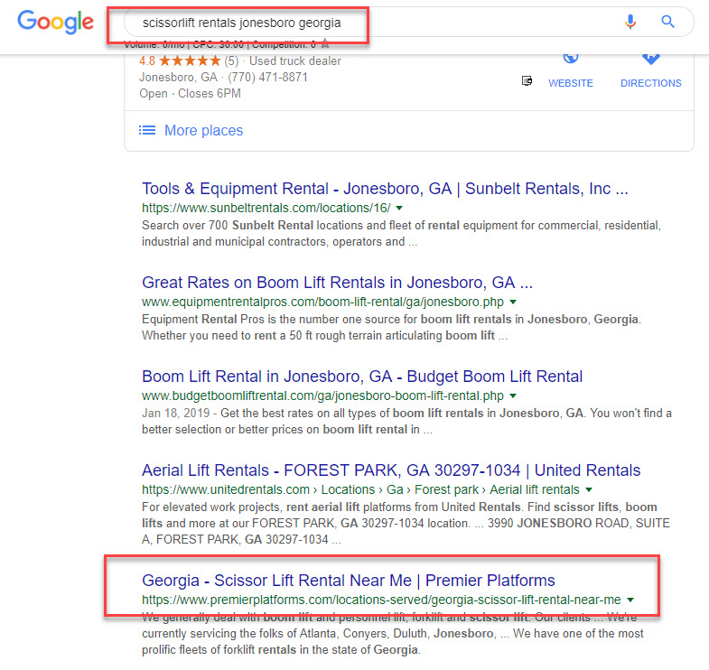Screen dimensions: 709x670
Task: Open Budget Boom Lift Rental result title
Action: (362, 377)
